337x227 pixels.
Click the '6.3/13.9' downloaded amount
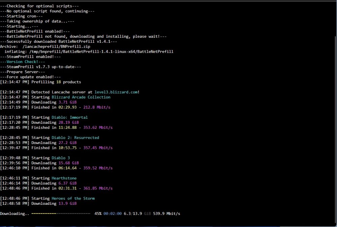click(133, 214)
